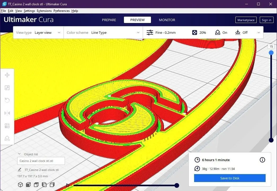Click the TT_Casino 2 wall clock stl job name

click(x=42, y=170)
